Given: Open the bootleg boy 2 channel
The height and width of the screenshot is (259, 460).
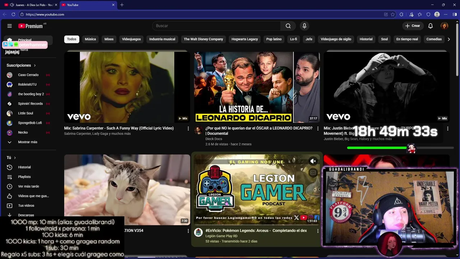Looking at the screenshot, I should (28, 94).
